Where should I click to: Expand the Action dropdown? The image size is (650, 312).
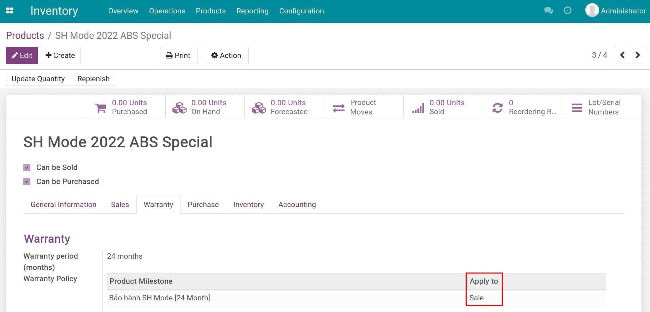click(227, 55)
